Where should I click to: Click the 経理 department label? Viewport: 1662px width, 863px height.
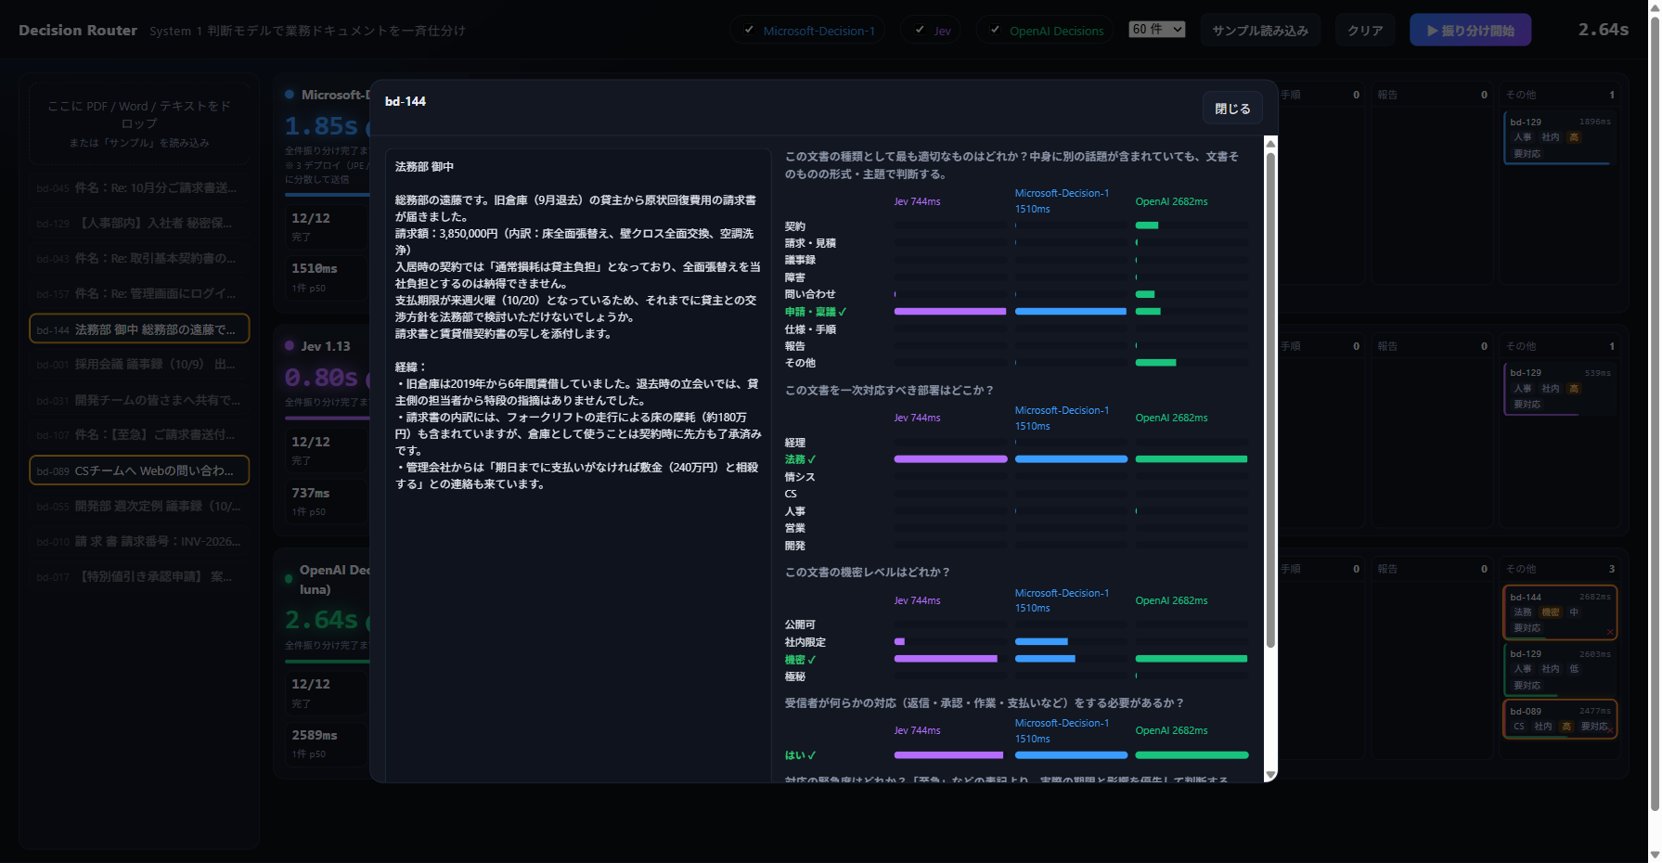[x=795, y=443]
